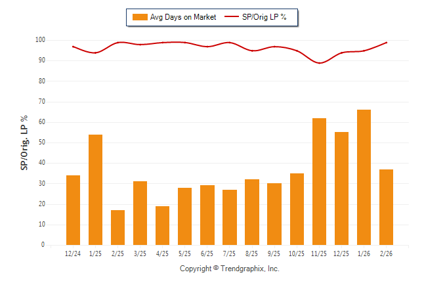The height and width of the screenshot is (285, 424).
Task: Click the 7/25 x-axis label
Action: pyautogui.click(x=230, y=253)
